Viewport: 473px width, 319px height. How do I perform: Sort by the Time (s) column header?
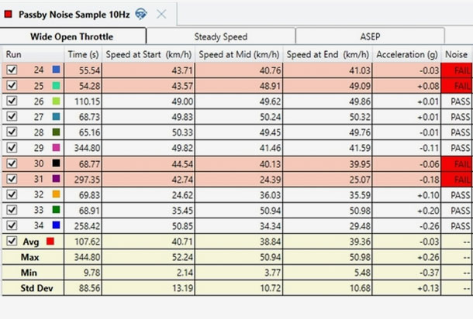[x=83, y=54]
